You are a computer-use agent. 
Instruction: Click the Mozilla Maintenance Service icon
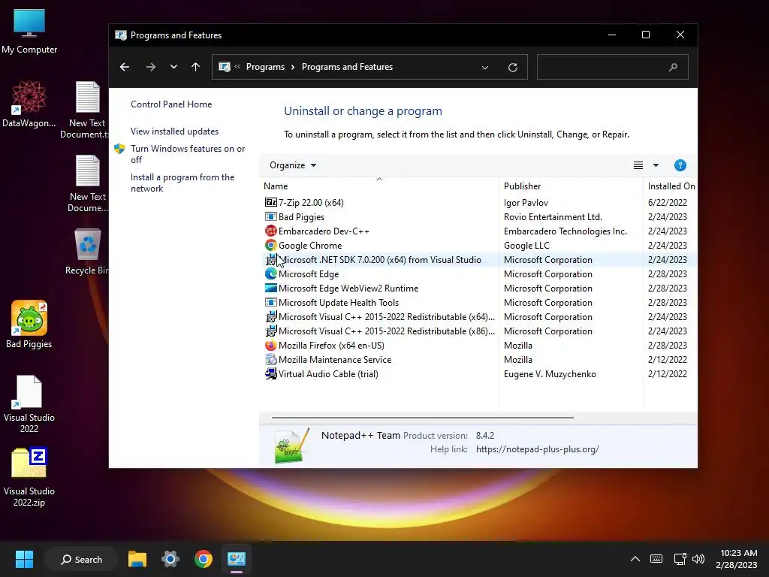270,360
